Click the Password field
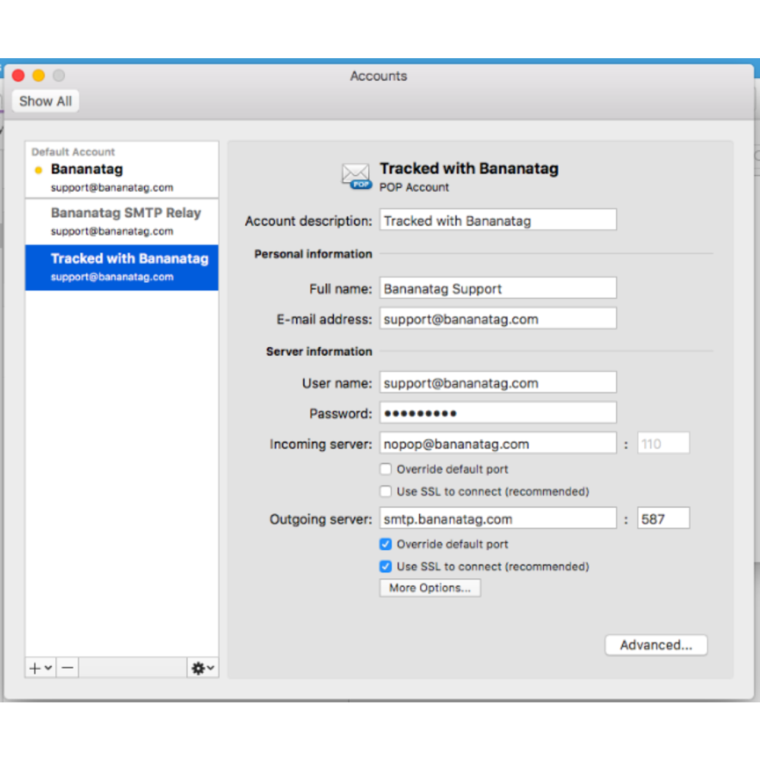760x760 pixels. click(498, 413)
